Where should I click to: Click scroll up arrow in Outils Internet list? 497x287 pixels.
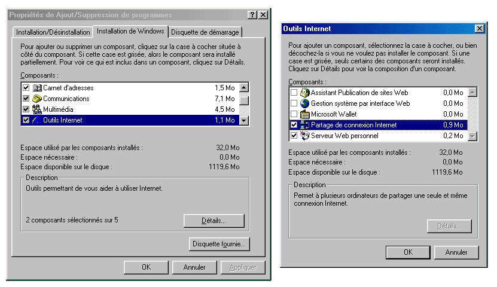(472, 92)
